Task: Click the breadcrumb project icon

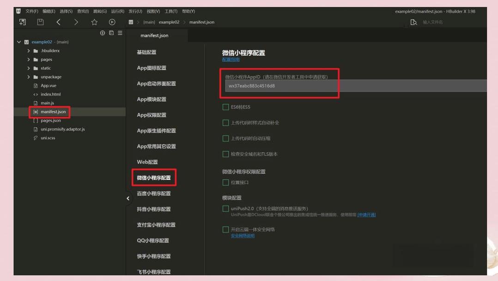Action: [131, 22]
